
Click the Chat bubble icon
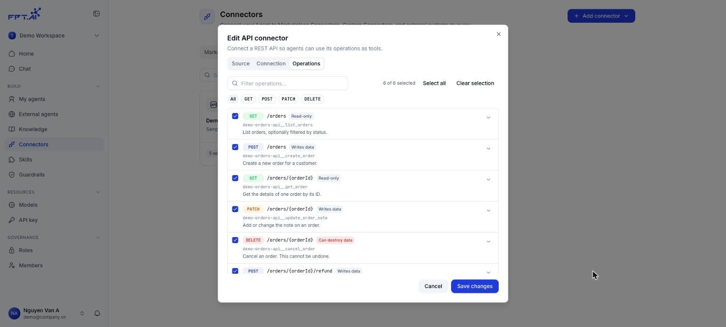[x=12, y=69]
